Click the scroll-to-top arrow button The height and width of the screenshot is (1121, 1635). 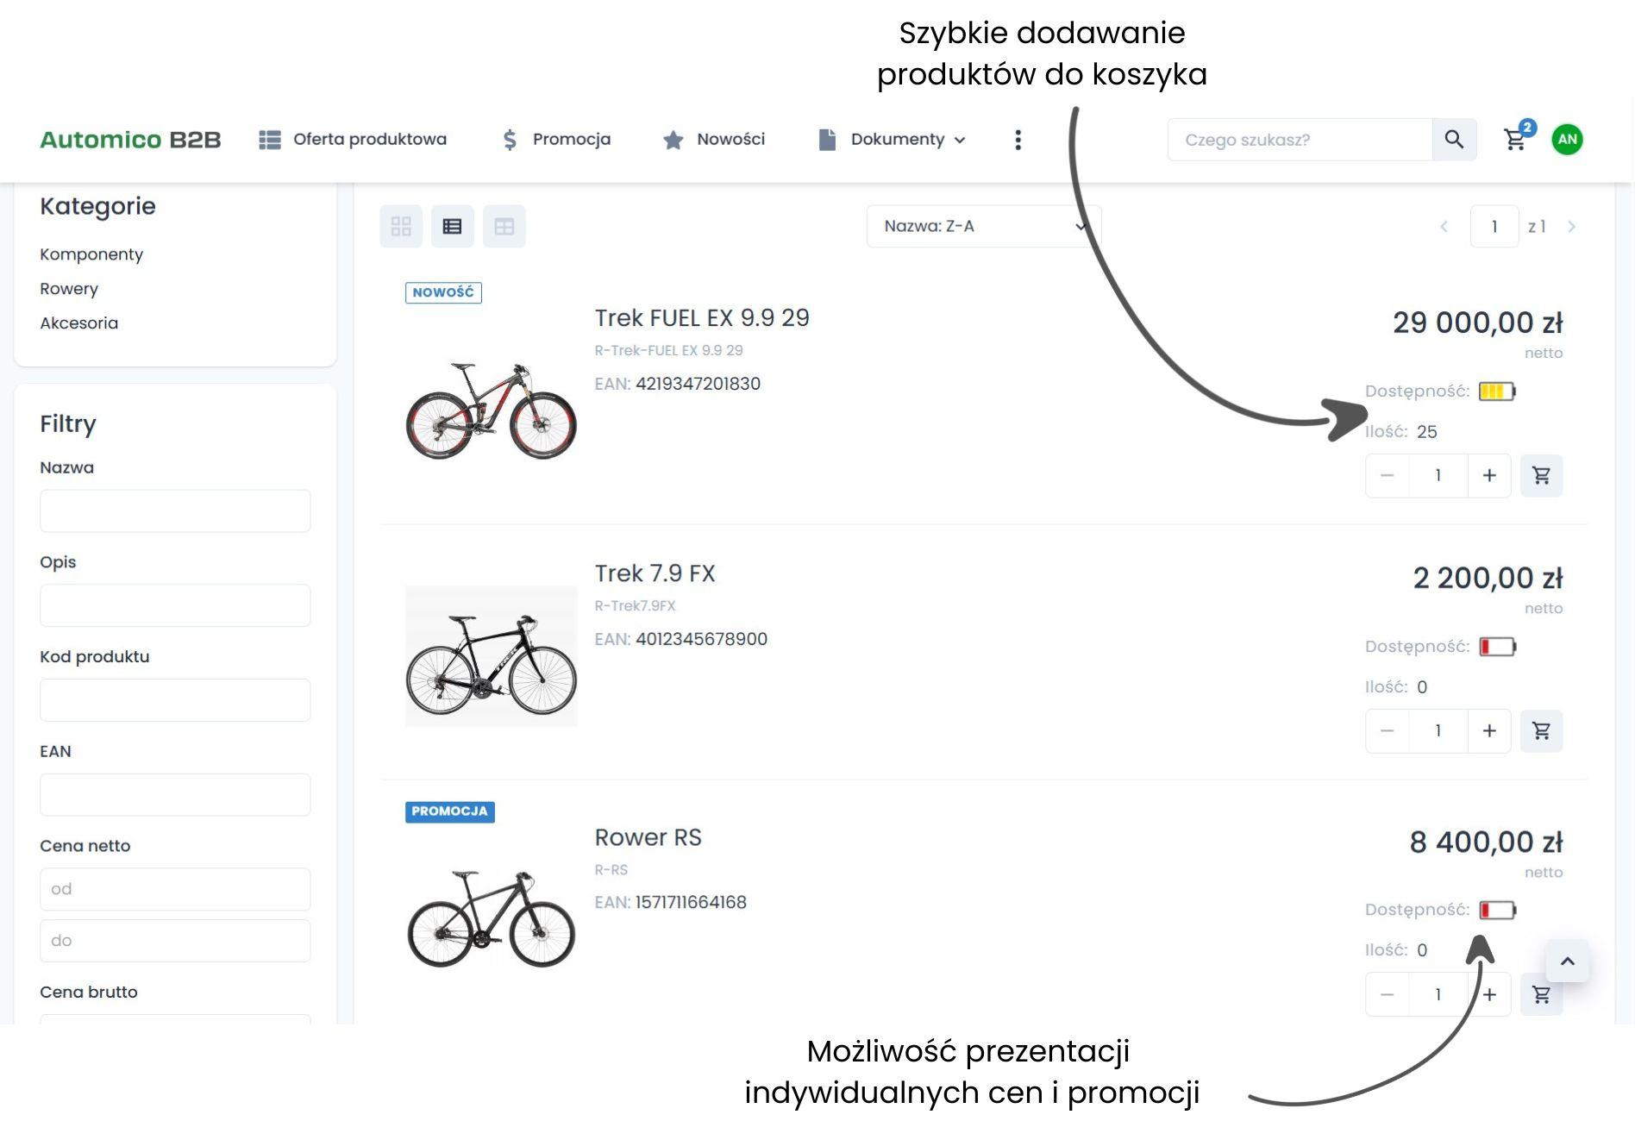[1567, 961]
